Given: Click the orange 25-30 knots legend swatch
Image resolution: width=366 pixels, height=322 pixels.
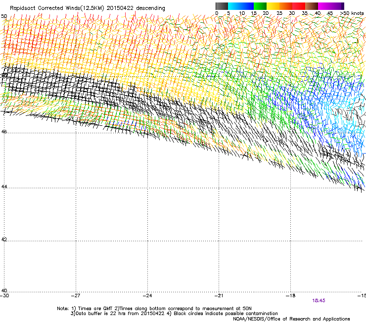Looking at the screenshot, I should [286, 6].
